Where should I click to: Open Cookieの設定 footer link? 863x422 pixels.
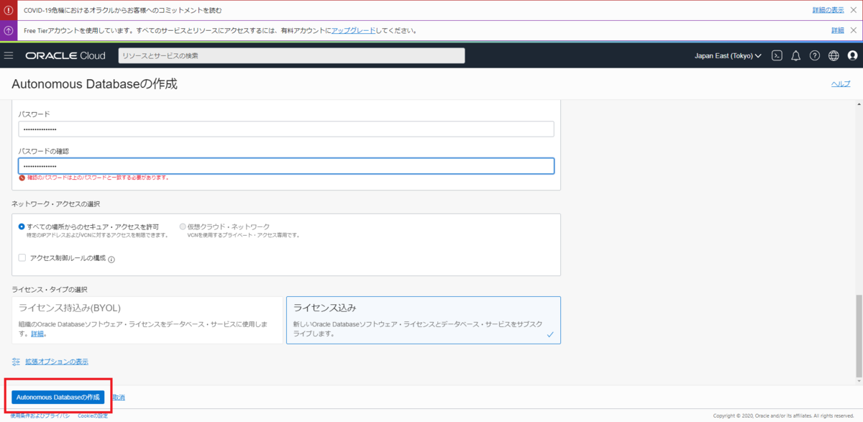pos(93,416)
